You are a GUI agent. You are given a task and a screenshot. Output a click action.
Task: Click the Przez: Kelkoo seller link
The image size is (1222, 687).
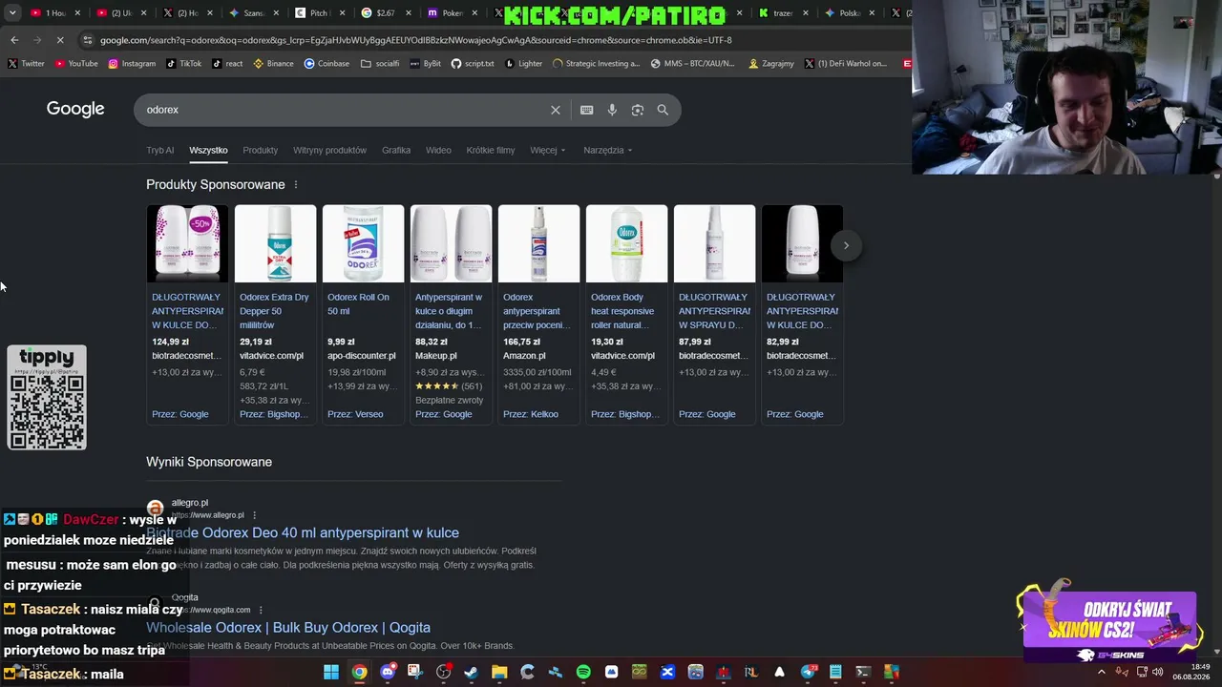point(531,414)
